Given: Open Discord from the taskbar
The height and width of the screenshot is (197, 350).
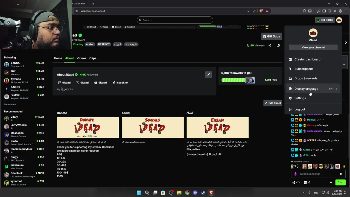Looking at the screenshot, I should click(x=195, y=193).
